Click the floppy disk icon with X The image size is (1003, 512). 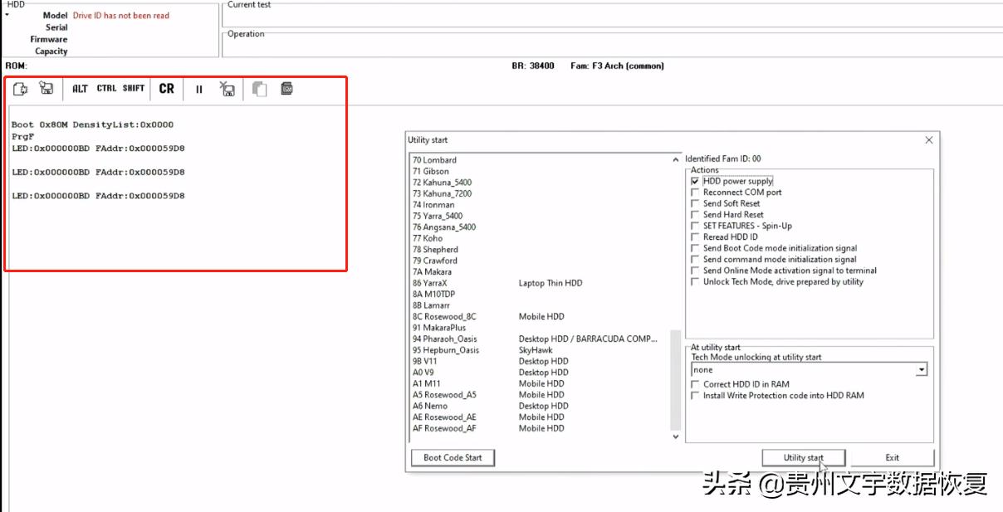[x=227, y=89]
